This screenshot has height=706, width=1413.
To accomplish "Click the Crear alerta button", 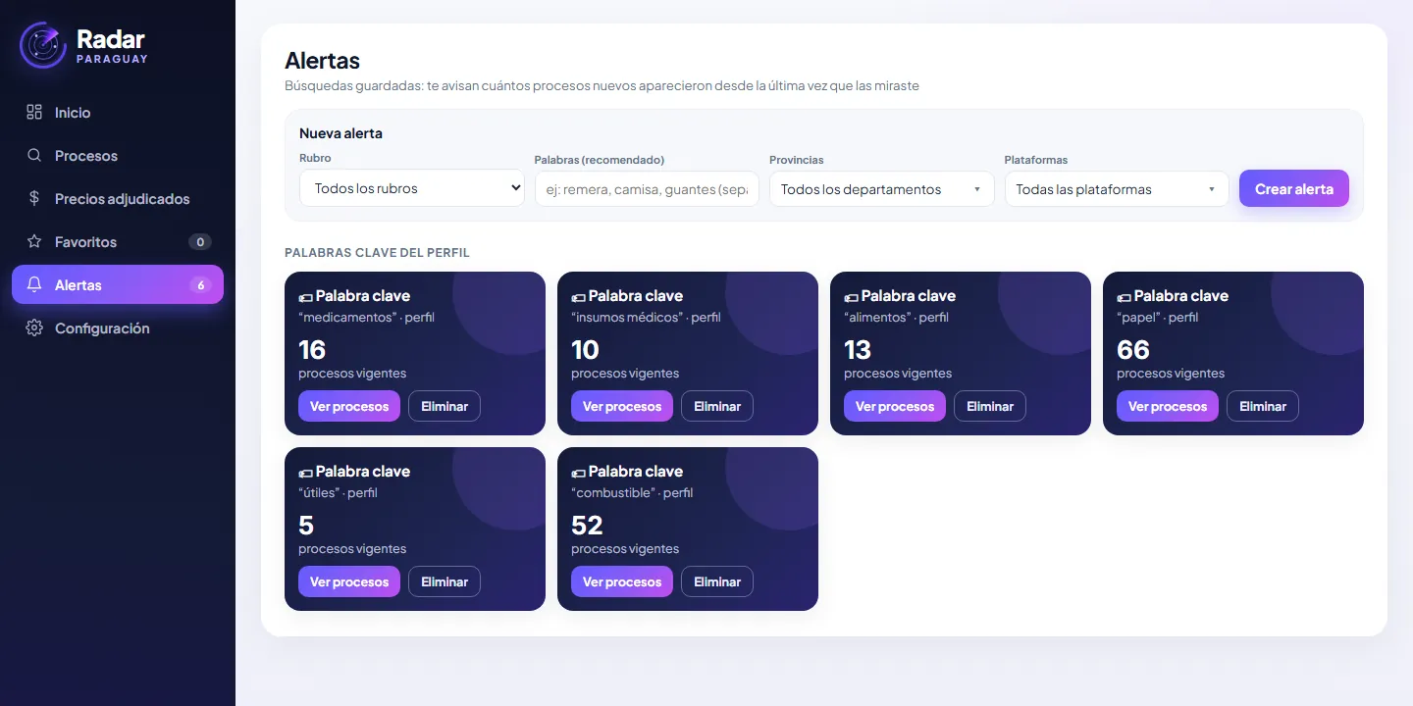I will 1294,188.
